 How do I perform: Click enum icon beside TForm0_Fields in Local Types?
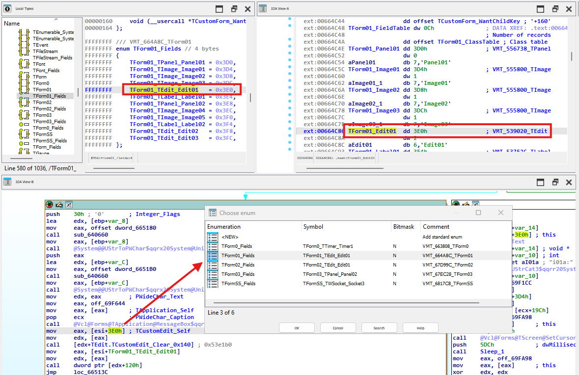click(x=24, y=124)
